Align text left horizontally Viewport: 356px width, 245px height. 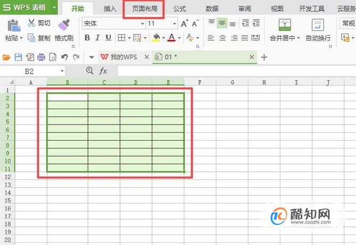tap(211, 38)
